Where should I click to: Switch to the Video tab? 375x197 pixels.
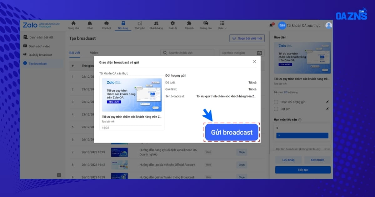pyautogui.click(x=94, y=53)
